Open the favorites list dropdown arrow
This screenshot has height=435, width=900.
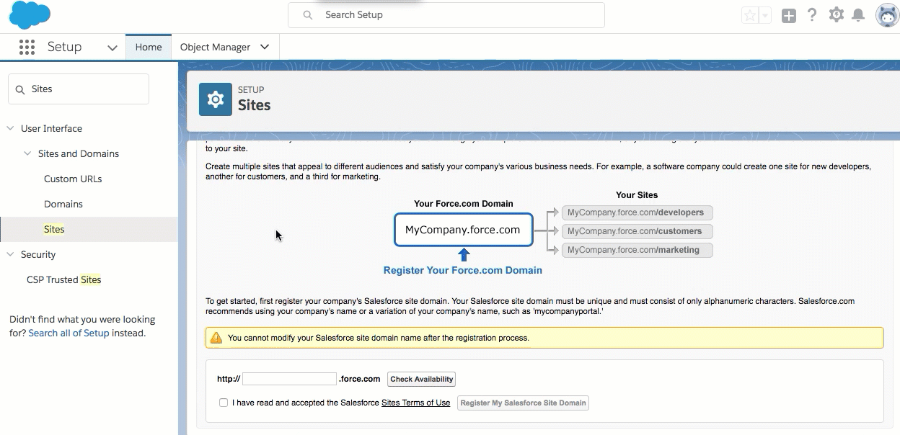765,15
